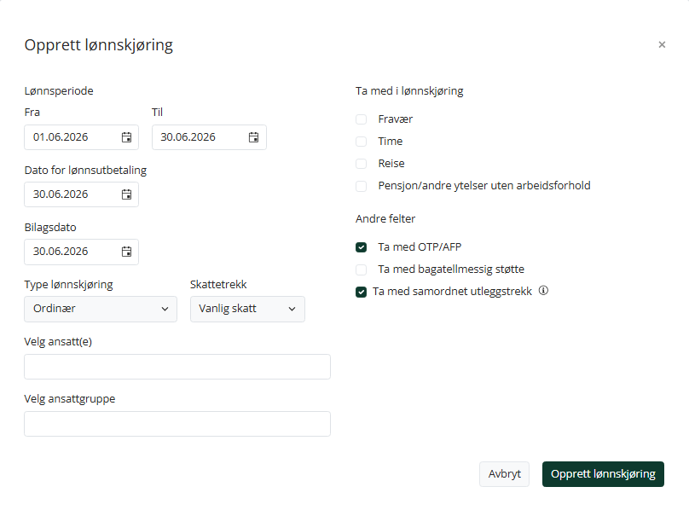Check the Reise option
The height and width of the screenshot is (510, 689).
[362, 164]
